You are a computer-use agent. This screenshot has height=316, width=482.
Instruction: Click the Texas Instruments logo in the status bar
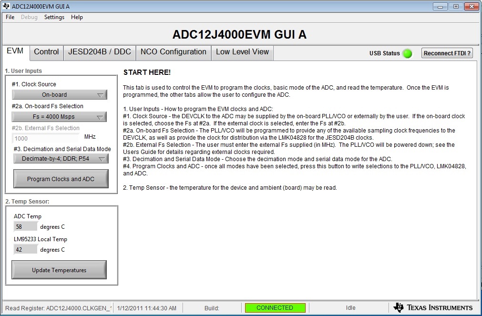(x=433, y=307)
